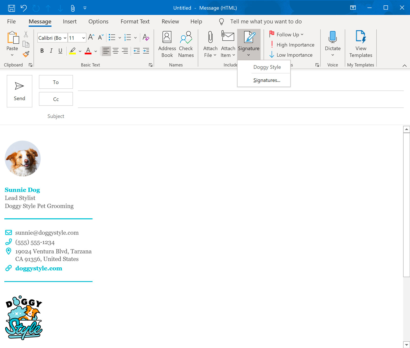
Task: Toggle the ribbon display options icon
Action: (353, 8)
